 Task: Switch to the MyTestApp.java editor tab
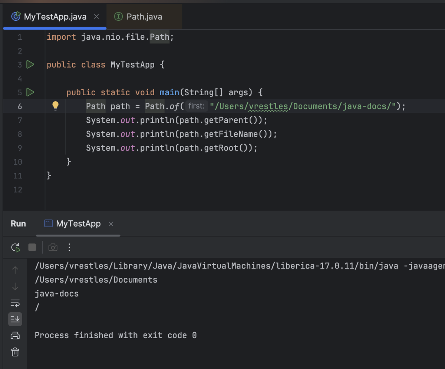(55, 17)
